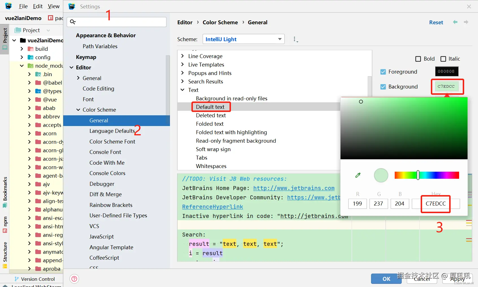The height and width of the screenshot is (287, 478).
Task: Open the Version Control tool window
Action: point(35,279)
